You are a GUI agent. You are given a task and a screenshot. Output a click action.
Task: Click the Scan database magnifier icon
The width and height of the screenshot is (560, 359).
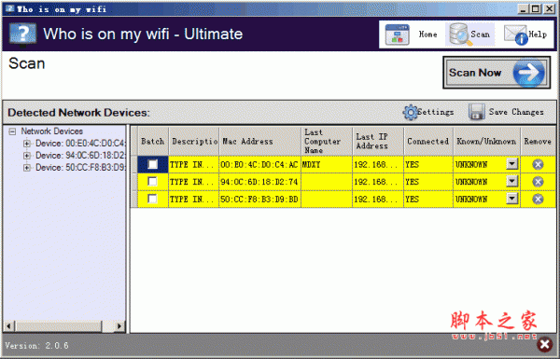point(460,35)
